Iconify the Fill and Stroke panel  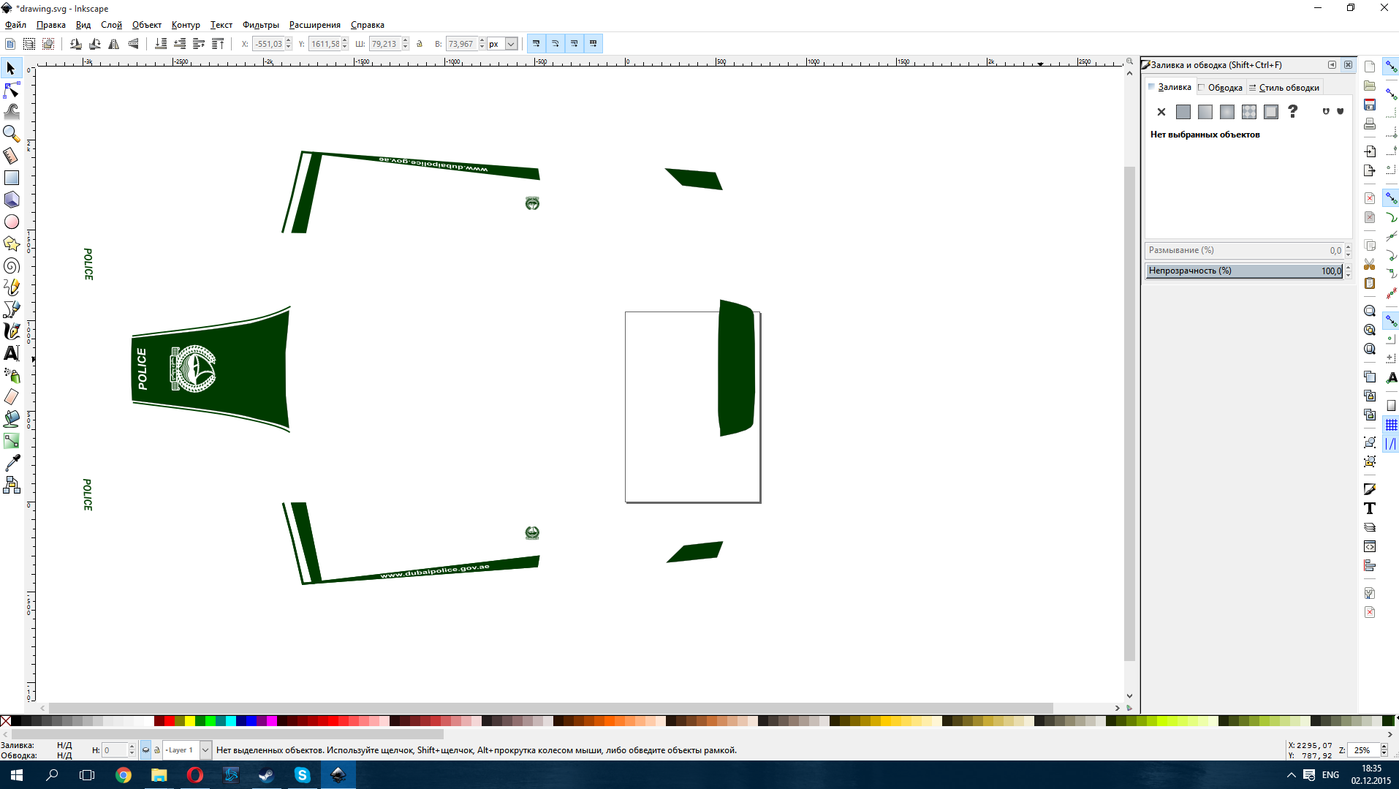tap(1332, 65)
